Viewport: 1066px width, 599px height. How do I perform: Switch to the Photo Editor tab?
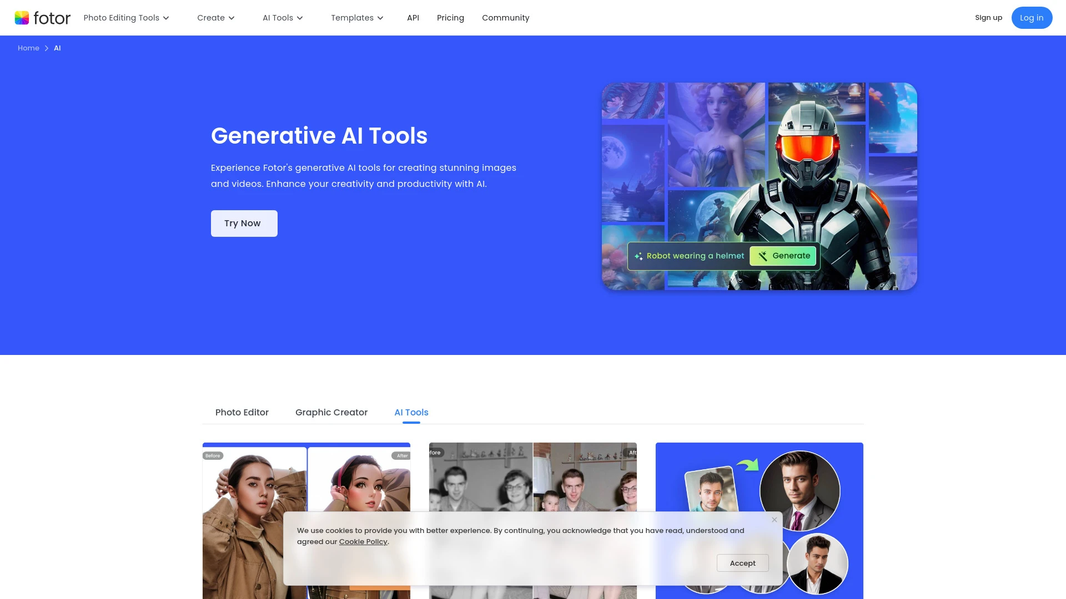(x=242, y=412)
